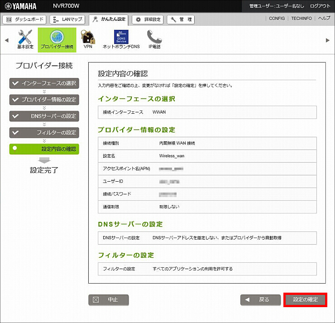Switch to the LANマップ tab

coord(67,19)
